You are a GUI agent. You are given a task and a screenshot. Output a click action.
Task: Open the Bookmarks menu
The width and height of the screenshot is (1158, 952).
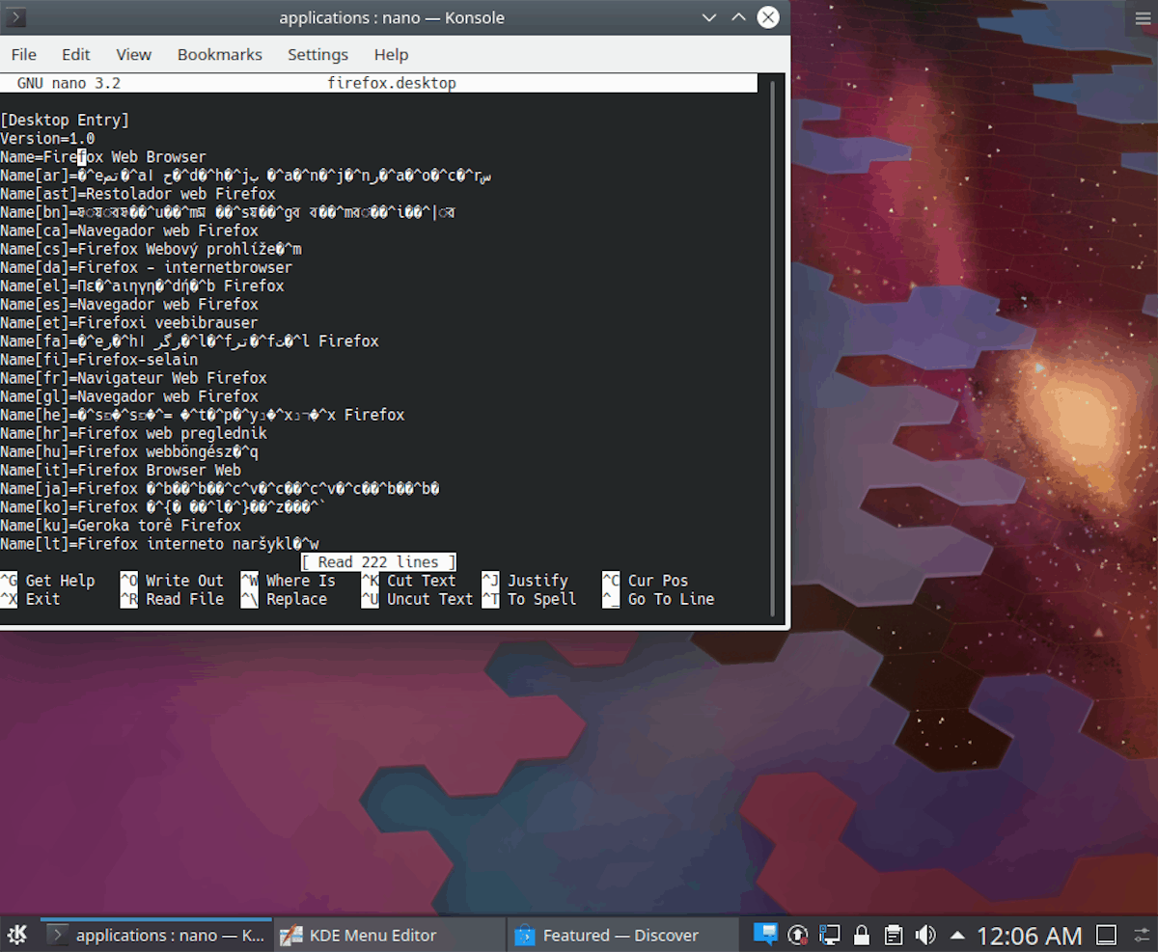click(219, 54)
